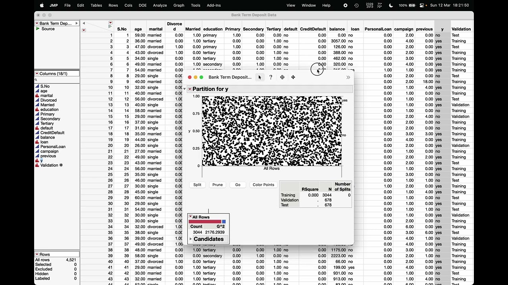The height and width of the screenshot is (285, 508).
Task: Click the Split button
Action: pos(197,185)
